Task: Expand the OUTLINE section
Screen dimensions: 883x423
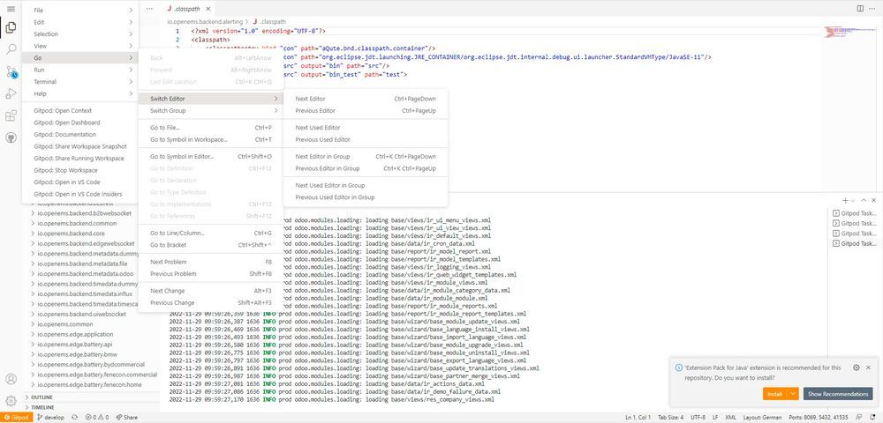Action: [42, 397]
